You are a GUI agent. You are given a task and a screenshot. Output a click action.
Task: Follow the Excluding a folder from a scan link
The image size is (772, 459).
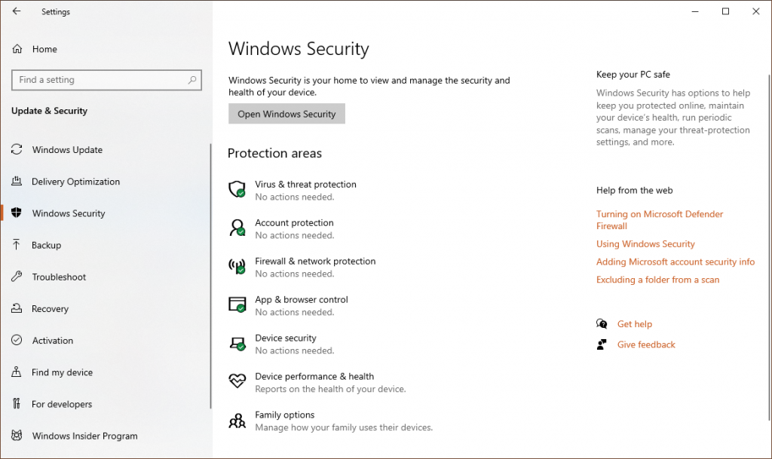click(657, 280)
